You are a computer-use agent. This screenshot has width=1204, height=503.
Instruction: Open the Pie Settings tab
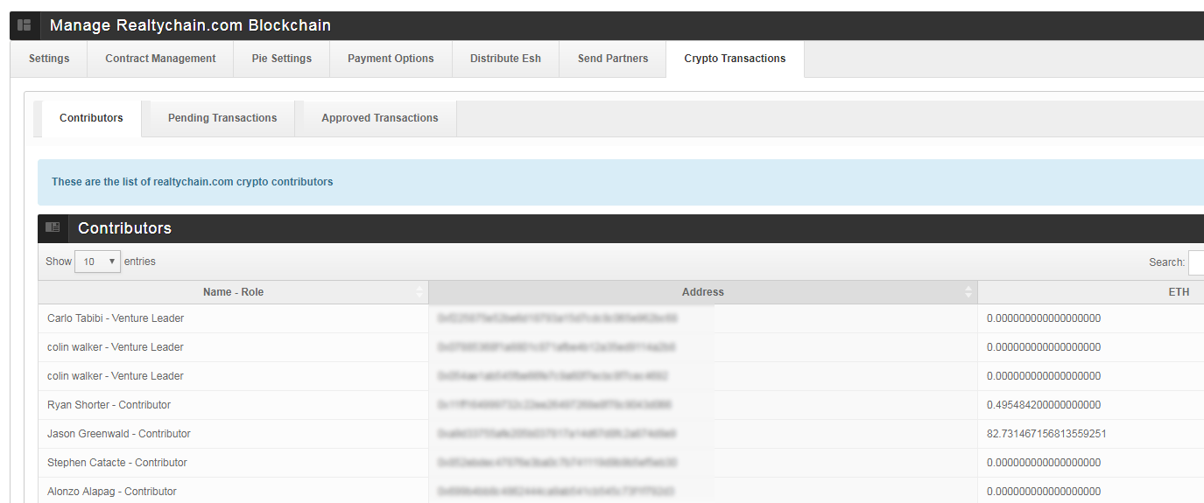[282, 59]
